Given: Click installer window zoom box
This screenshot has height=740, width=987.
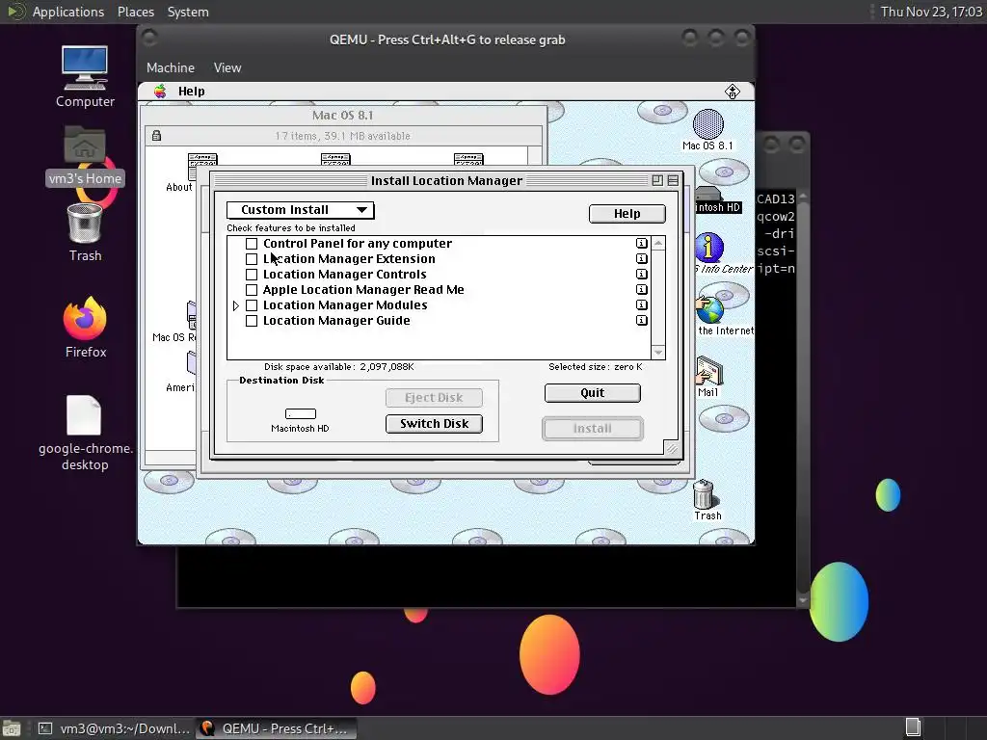Looking at the screenshot, I should tap(657, 180).
